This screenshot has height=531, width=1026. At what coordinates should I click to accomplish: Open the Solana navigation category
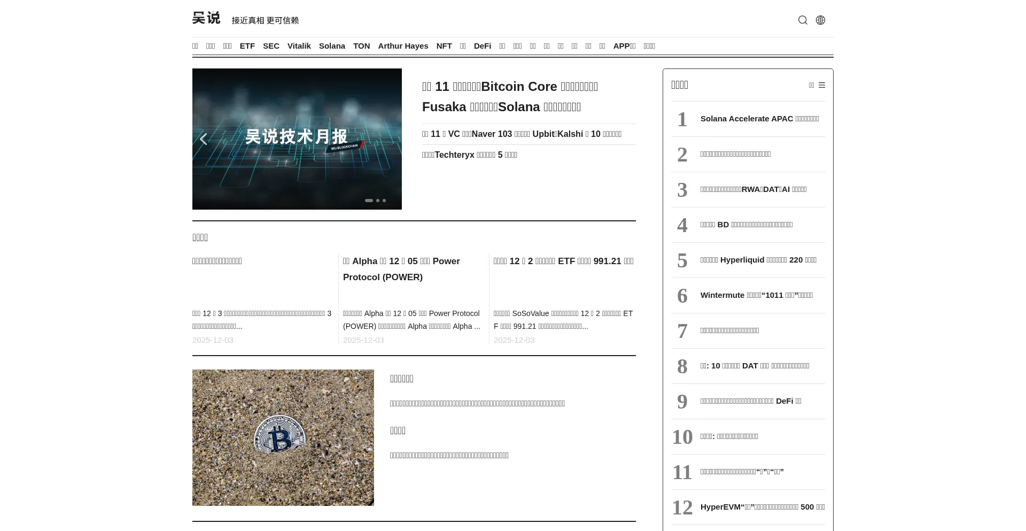(332, 46)
